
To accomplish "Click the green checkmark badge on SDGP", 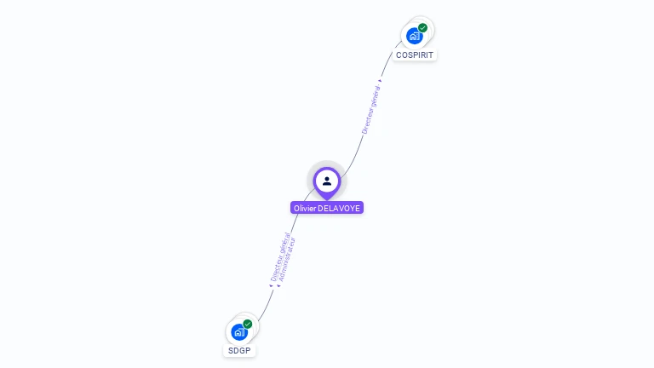I will point(247,324).
